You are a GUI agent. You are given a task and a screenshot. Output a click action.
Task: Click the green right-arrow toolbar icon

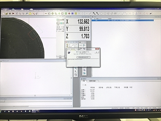point(46,13)
